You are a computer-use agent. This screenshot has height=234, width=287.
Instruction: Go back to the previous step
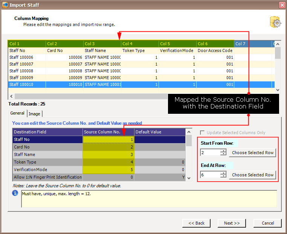pyautogui.click(x=196, y=223)
